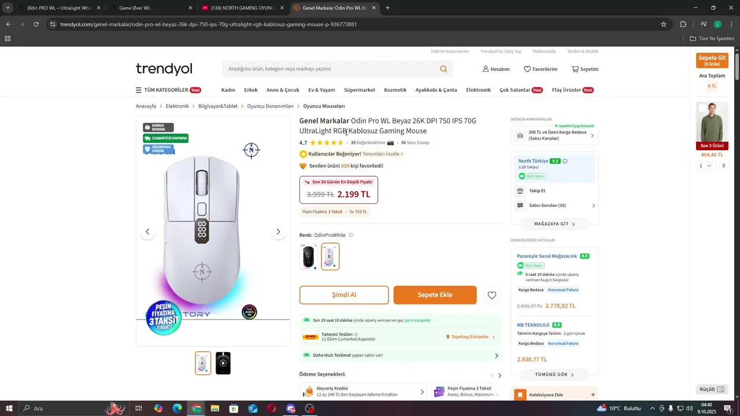The width and height of the screenshot is (740, 416).
Task: Click the Şimdi Al button
Action: tap(344, 295)
